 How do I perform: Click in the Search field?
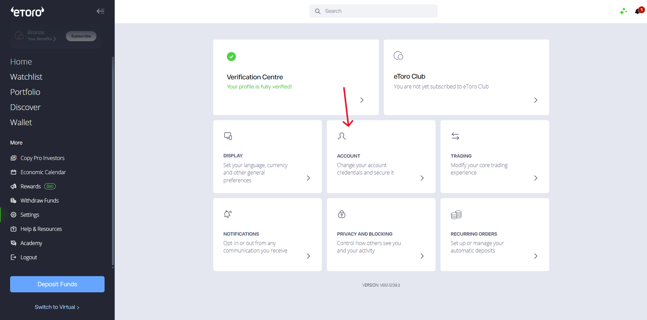pos(373,11)
